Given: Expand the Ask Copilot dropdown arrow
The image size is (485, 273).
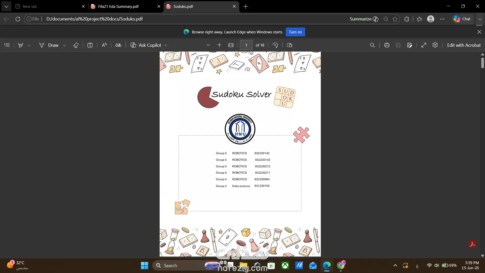Looking at the screenshot, I should 166,45.
